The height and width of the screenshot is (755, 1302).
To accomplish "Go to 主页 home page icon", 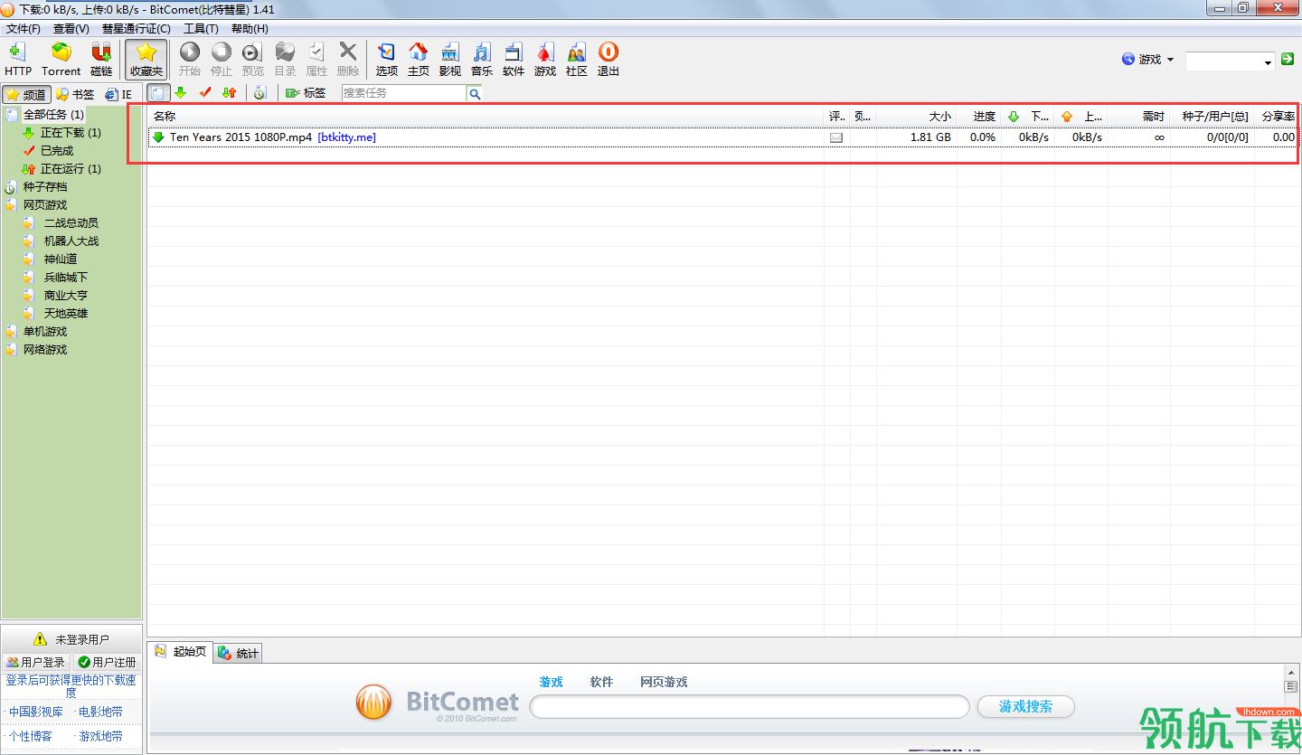I will (x=419, y=59).
